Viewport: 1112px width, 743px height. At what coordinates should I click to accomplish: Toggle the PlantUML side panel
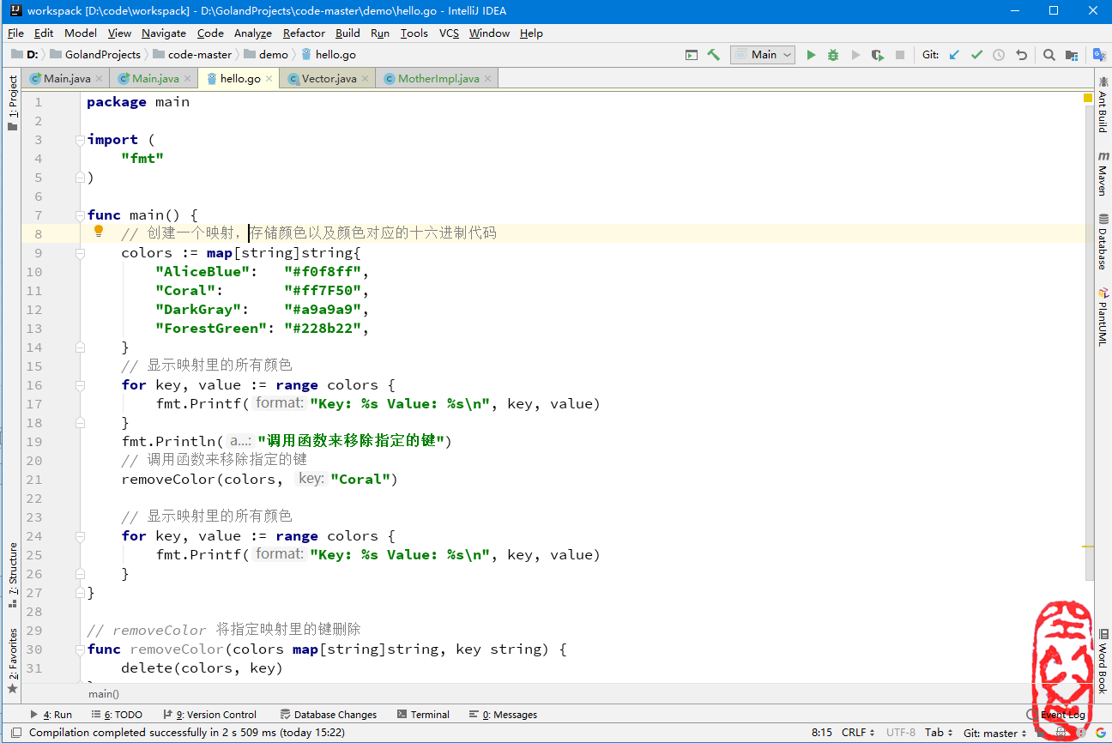[x=1103, y=317]
